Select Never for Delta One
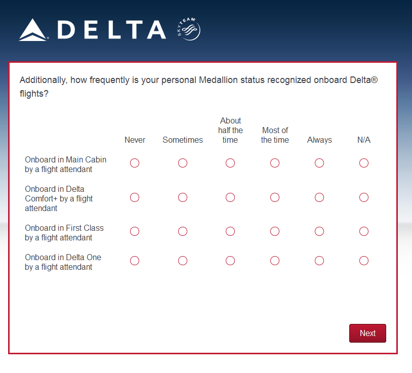Image resolution: width=412 pixels, height=373 pixels. click(135, 261)
